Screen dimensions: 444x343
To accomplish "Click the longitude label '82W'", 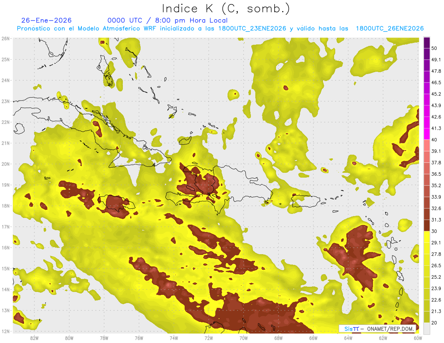I will click(34, 338).
